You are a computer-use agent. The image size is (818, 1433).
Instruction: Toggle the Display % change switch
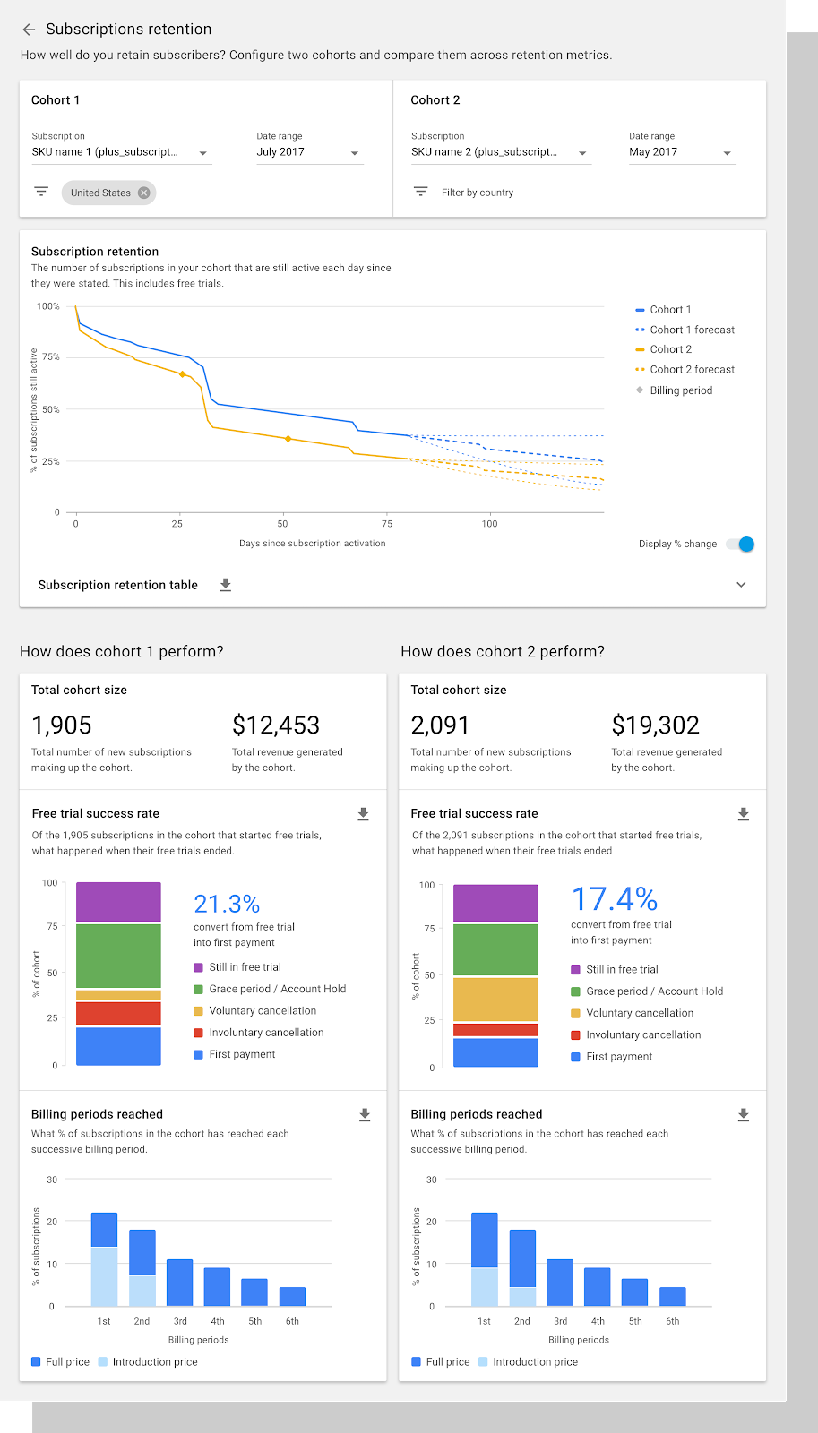pos(741,544)
